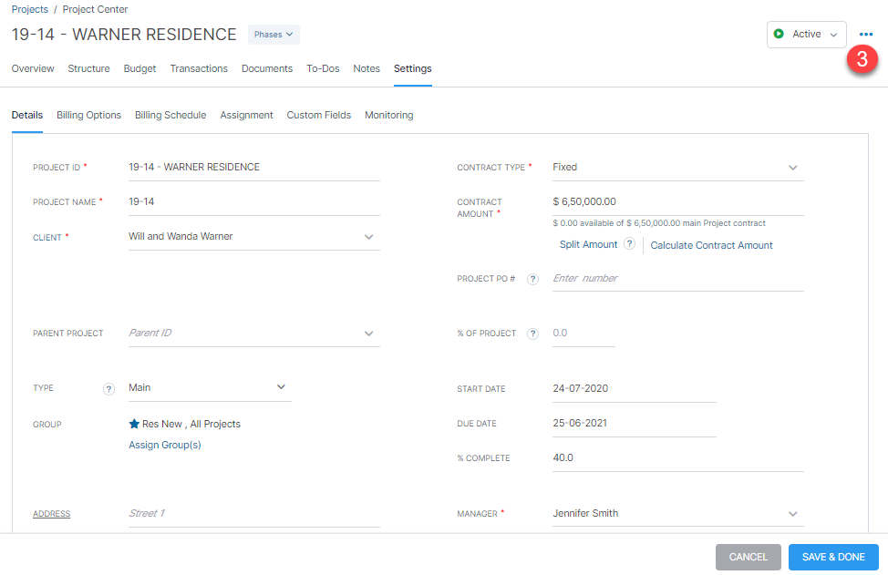The image size is (888, 575).
Task: Open the Budget tab
Action: click(139, 68)
